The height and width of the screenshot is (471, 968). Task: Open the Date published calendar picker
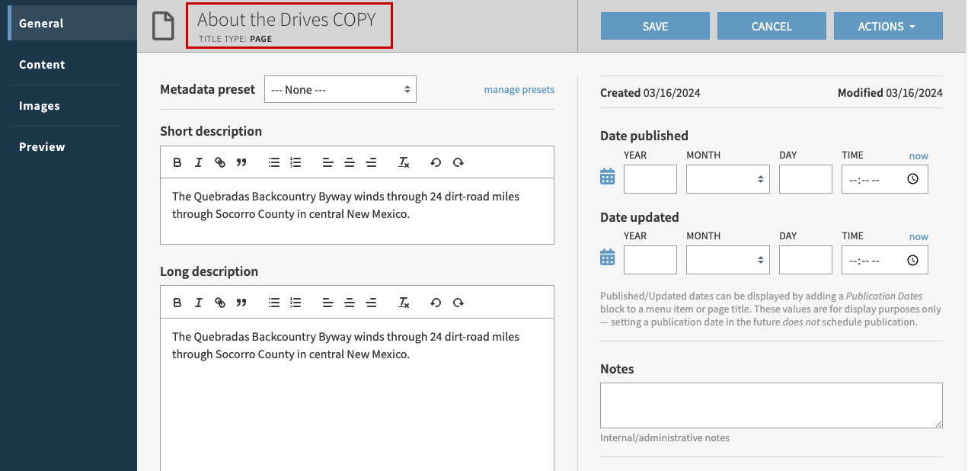coord(607,176)
